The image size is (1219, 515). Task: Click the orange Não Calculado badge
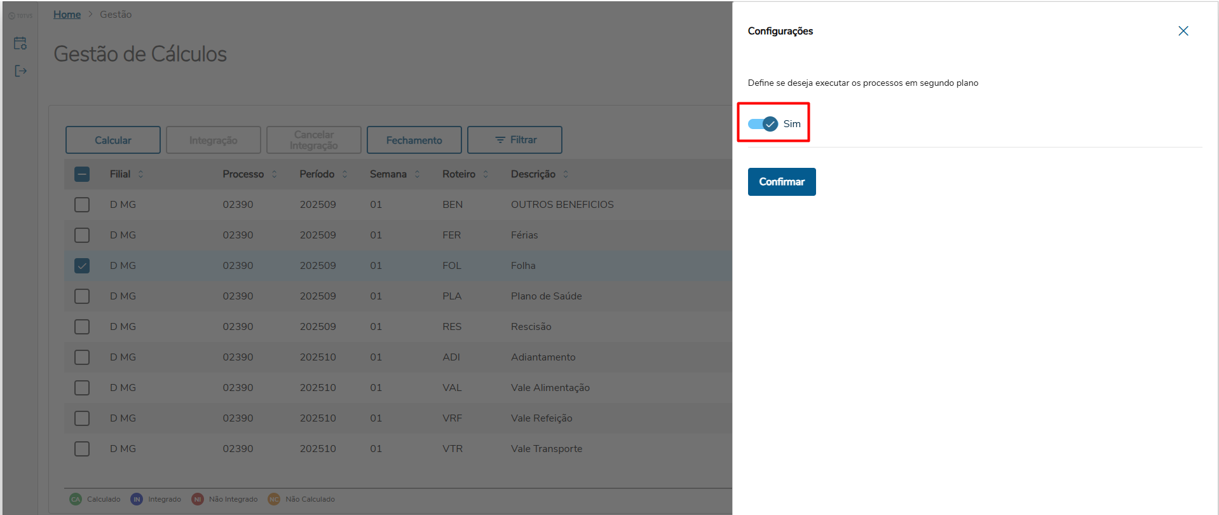click(274, 499)
